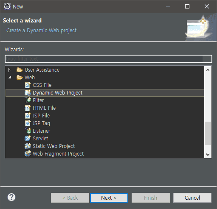
Task: Click the scroll up arrow in wizard list
Action: (208, 70)
